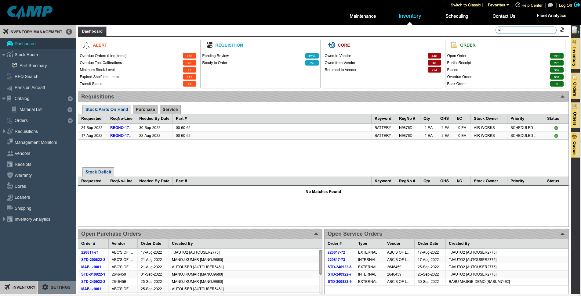Open the Alert bell icon
The width and height of the screenshot is (581, 296).
click(86, 45)
